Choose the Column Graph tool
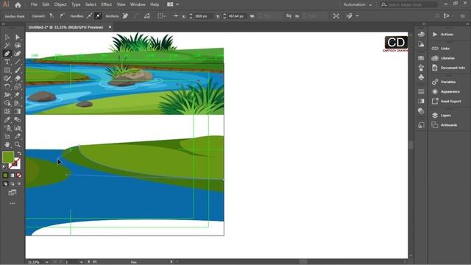The width and height of the screenshot is (471, 265). coord(18,128)
